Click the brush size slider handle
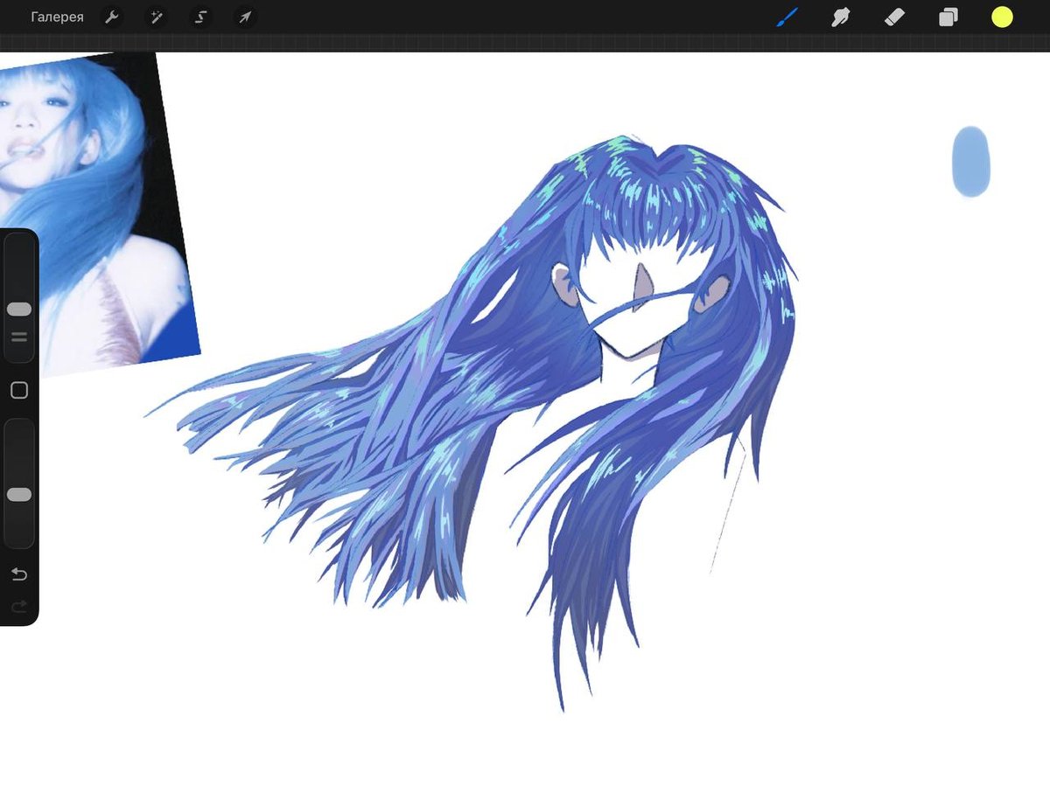Image resolution: width=1050 pixels, height=786 pixels. 19,309
